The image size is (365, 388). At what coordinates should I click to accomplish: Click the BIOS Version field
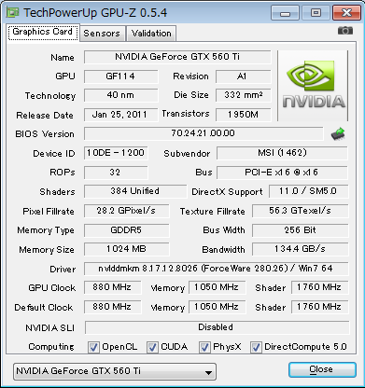[x=204, y=133]
